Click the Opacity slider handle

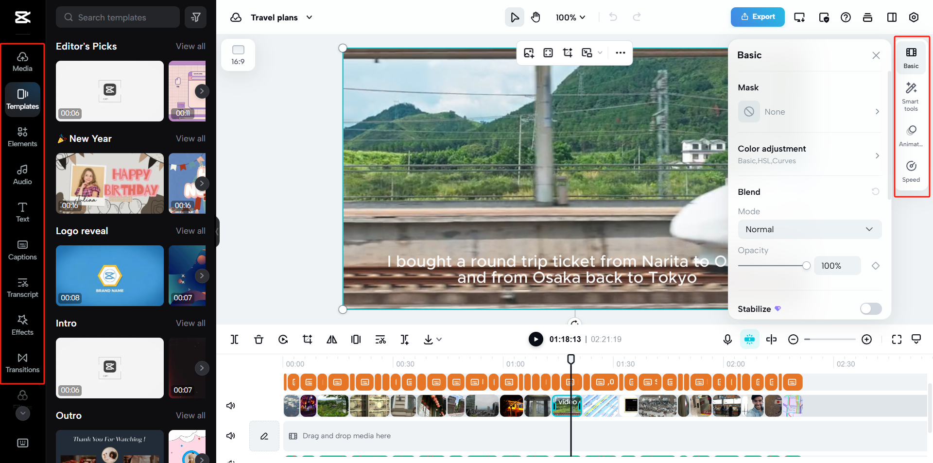[806, 266]
